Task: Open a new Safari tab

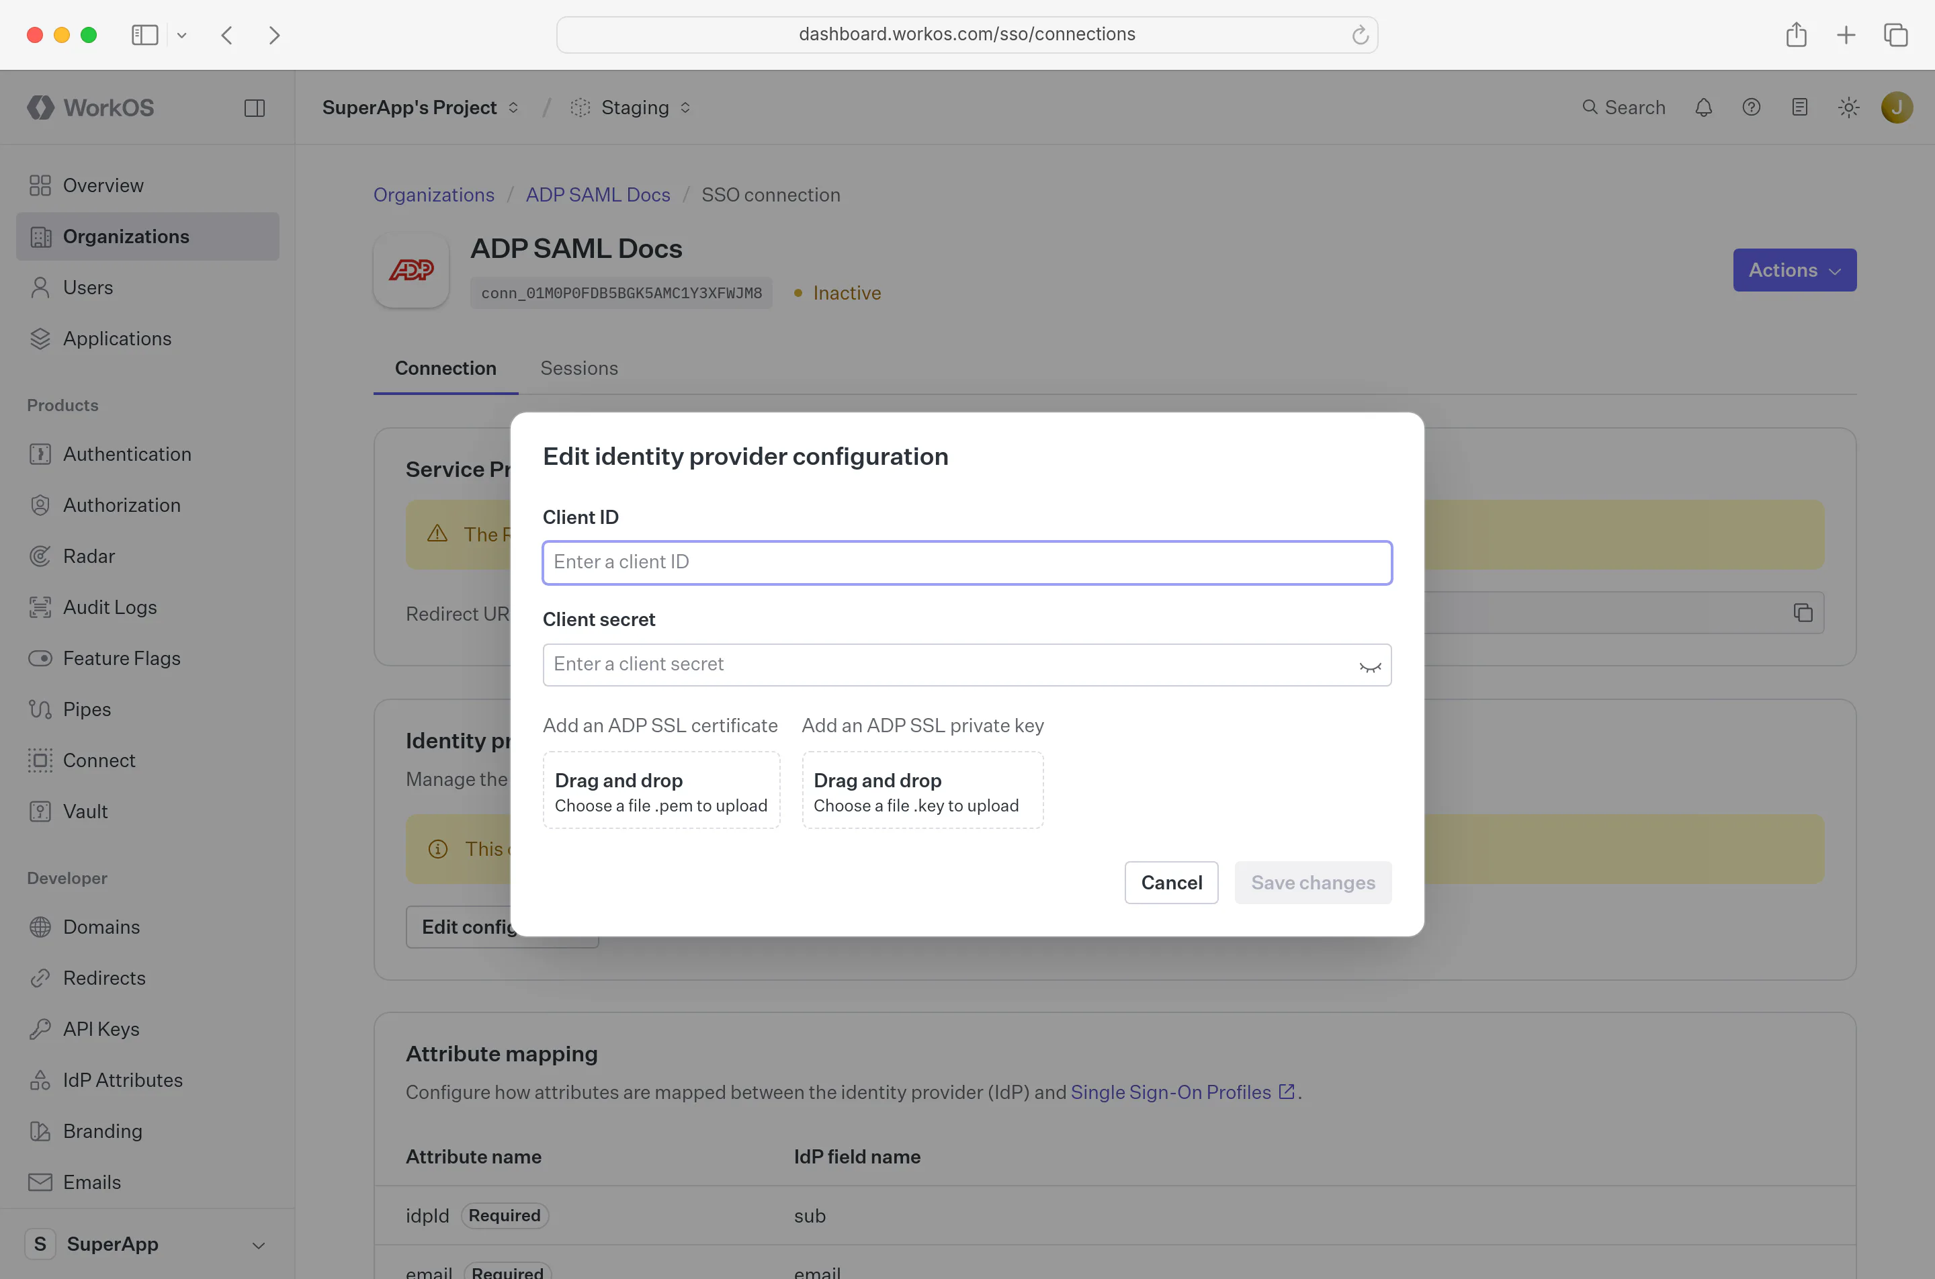Action: tap(1846, 35)
